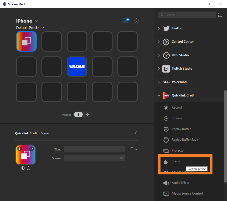Toggle the actions list view icon

point(220,15)
